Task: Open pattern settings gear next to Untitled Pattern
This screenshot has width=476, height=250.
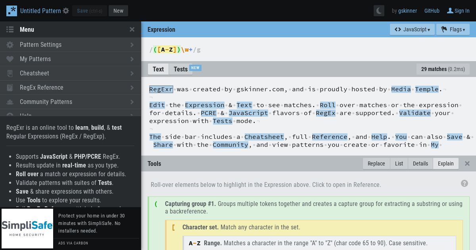Action: (66, 11)
